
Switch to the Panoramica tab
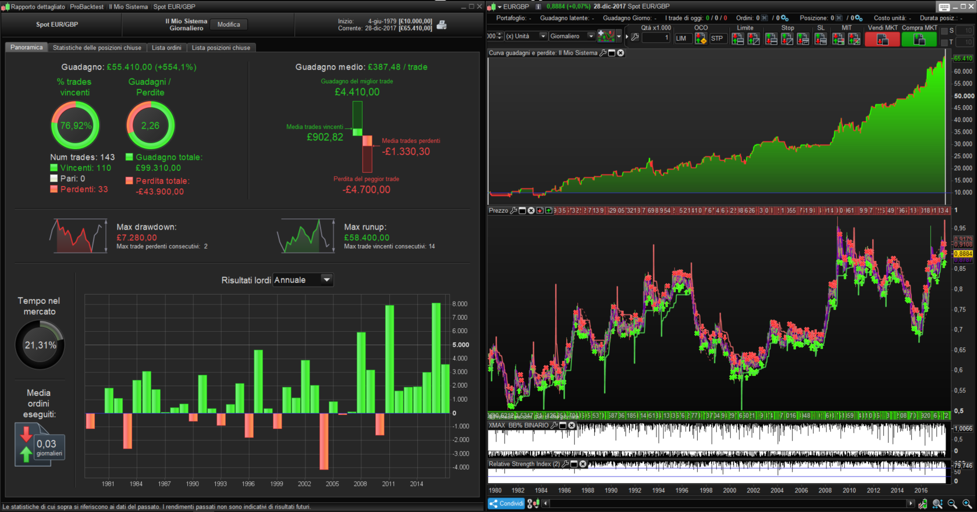point(26,48)
